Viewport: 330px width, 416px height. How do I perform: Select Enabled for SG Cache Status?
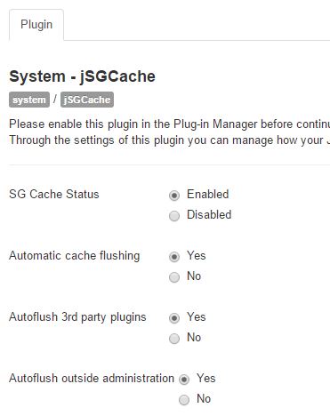click(174, 196)
